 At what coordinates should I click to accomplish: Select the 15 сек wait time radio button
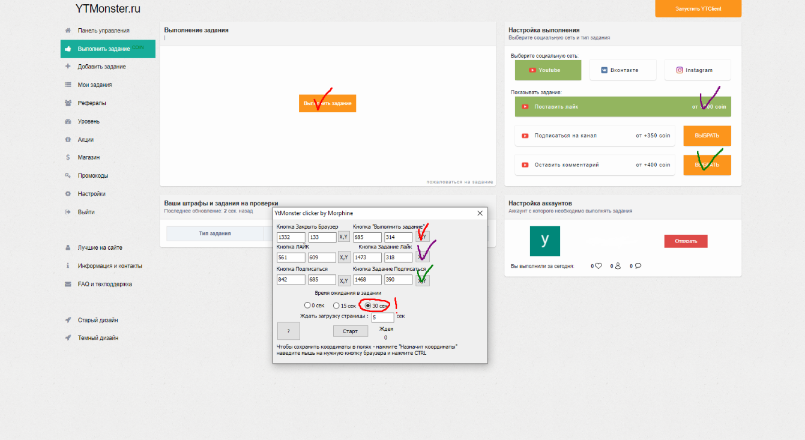pyautogui.click(x=336, y=306)
